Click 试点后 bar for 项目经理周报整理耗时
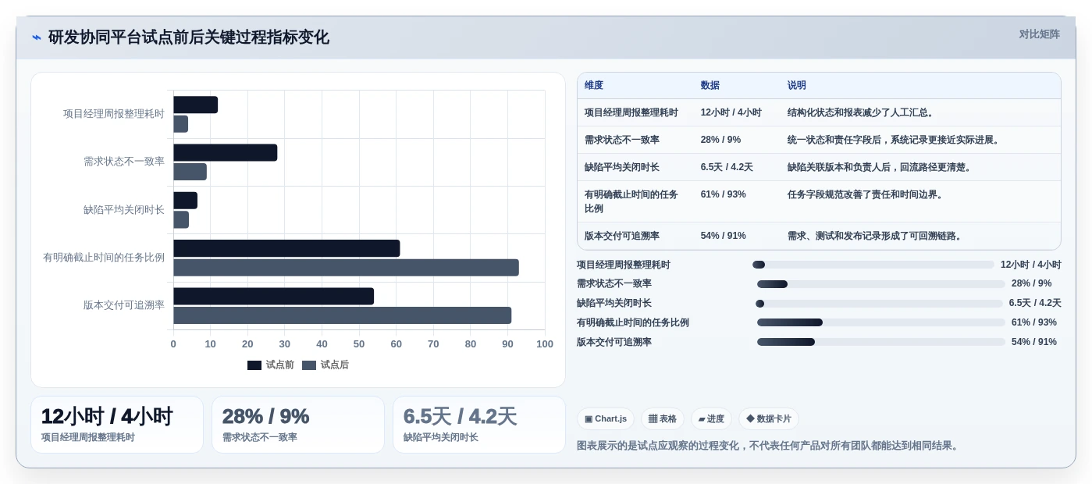The width and height of the screenshot is (1092, 484). (x=181, y=124)
